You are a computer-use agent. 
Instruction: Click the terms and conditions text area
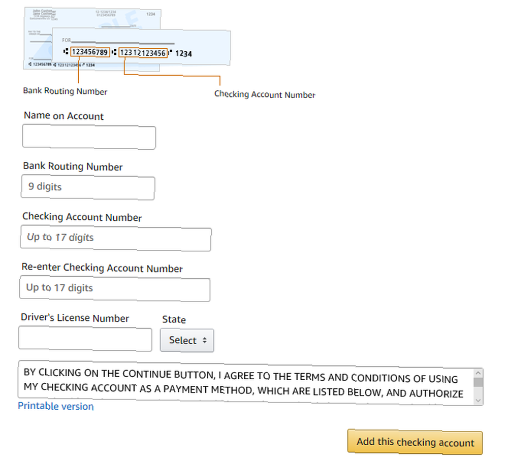[x=246, y=383]
